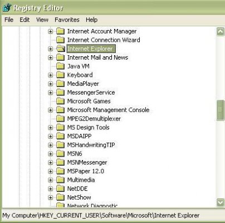Expand the Internet Account Manager key

click(x=50, y=31)
